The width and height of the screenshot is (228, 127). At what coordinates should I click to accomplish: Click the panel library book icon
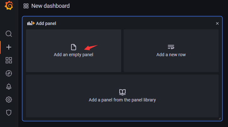(122, 92)
